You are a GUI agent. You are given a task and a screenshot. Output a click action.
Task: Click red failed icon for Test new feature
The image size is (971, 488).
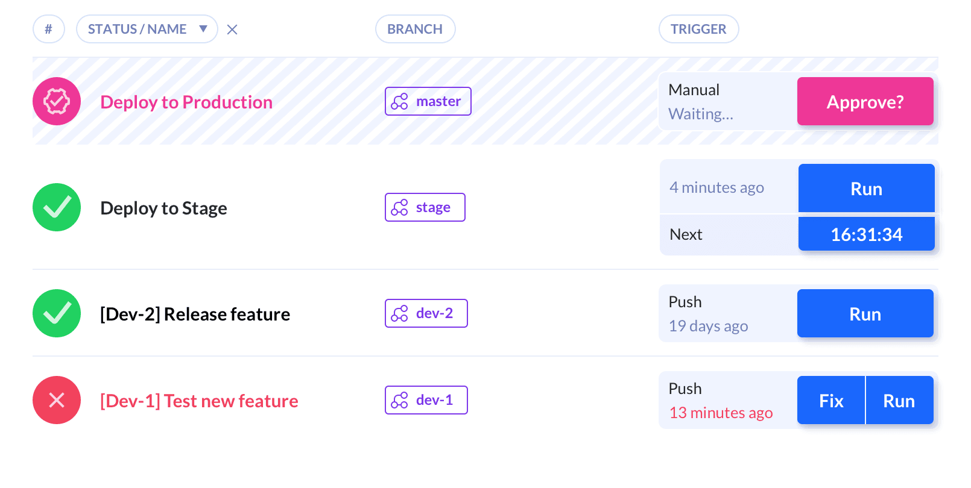pyautogui.click(x=57, y=400)
